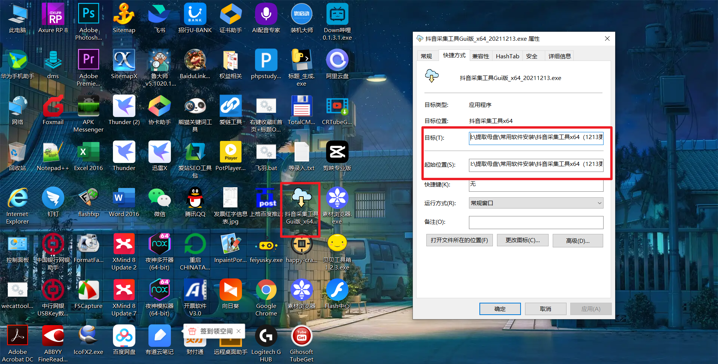Open 百度网盘 Baidu Netdisk icon
718x364 pixels.
tap(124, 336)
